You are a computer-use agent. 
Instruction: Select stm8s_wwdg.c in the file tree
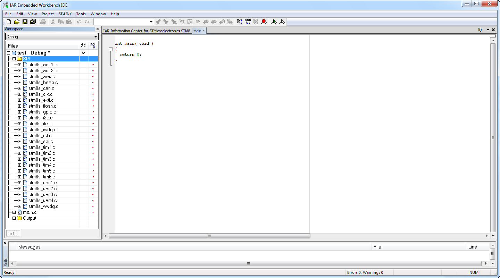[43, 207]
